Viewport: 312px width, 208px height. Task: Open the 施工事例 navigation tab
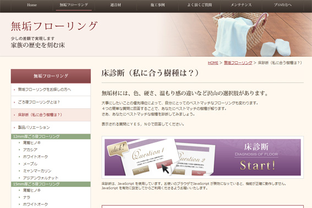157,5
